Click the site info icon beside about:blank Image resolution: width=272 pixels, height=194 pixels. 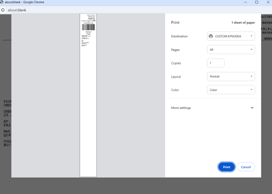3,10
